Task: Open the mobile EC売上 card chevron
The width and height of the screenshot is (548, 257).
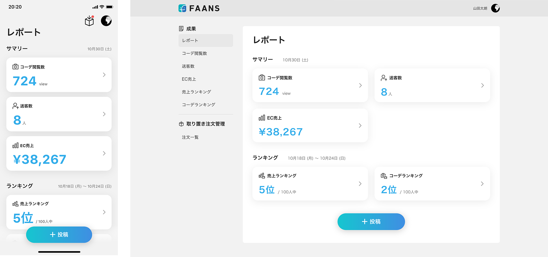Action: (104, 153)
